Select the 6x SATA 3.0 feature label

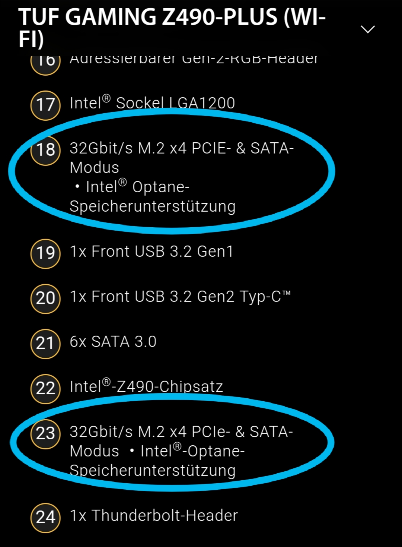click(x=112, y=341)
